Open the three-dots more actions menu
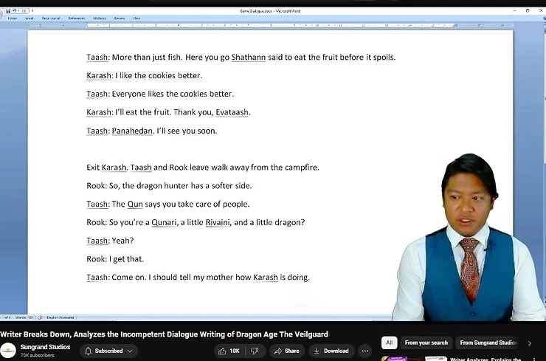 (x=365, y=351)
